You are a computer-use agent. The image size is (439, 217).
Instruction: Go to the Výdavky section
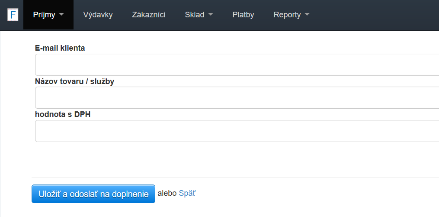coord(98,15)
